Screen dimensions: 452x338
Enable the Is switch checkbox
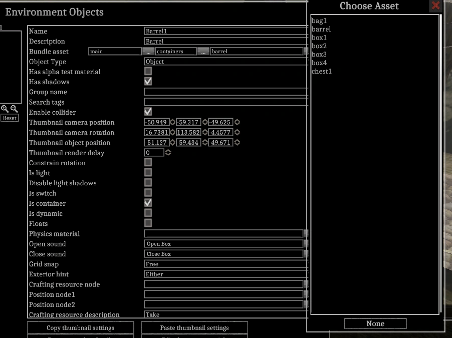click(148, 192)
